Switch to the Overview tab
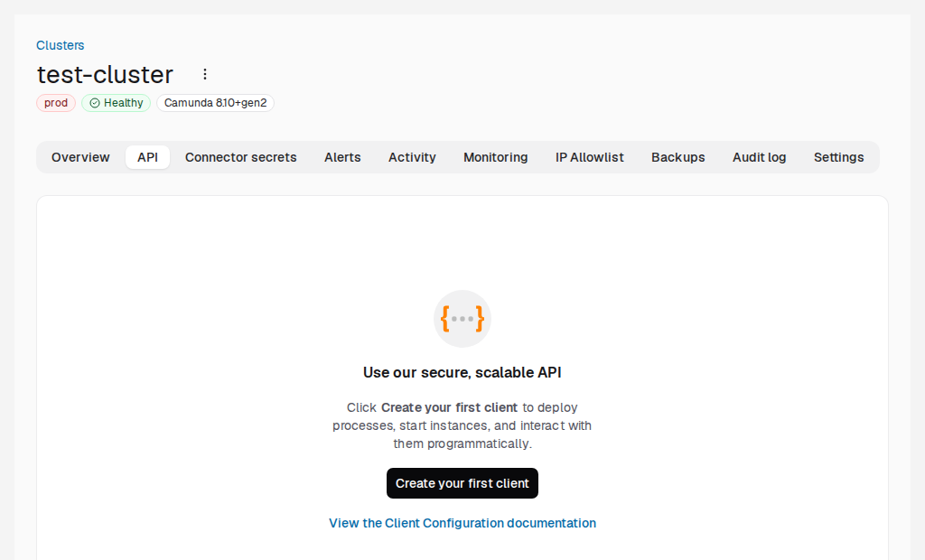Image resolution: width=925 pixels, height=560 pixels. coord(80,157)
